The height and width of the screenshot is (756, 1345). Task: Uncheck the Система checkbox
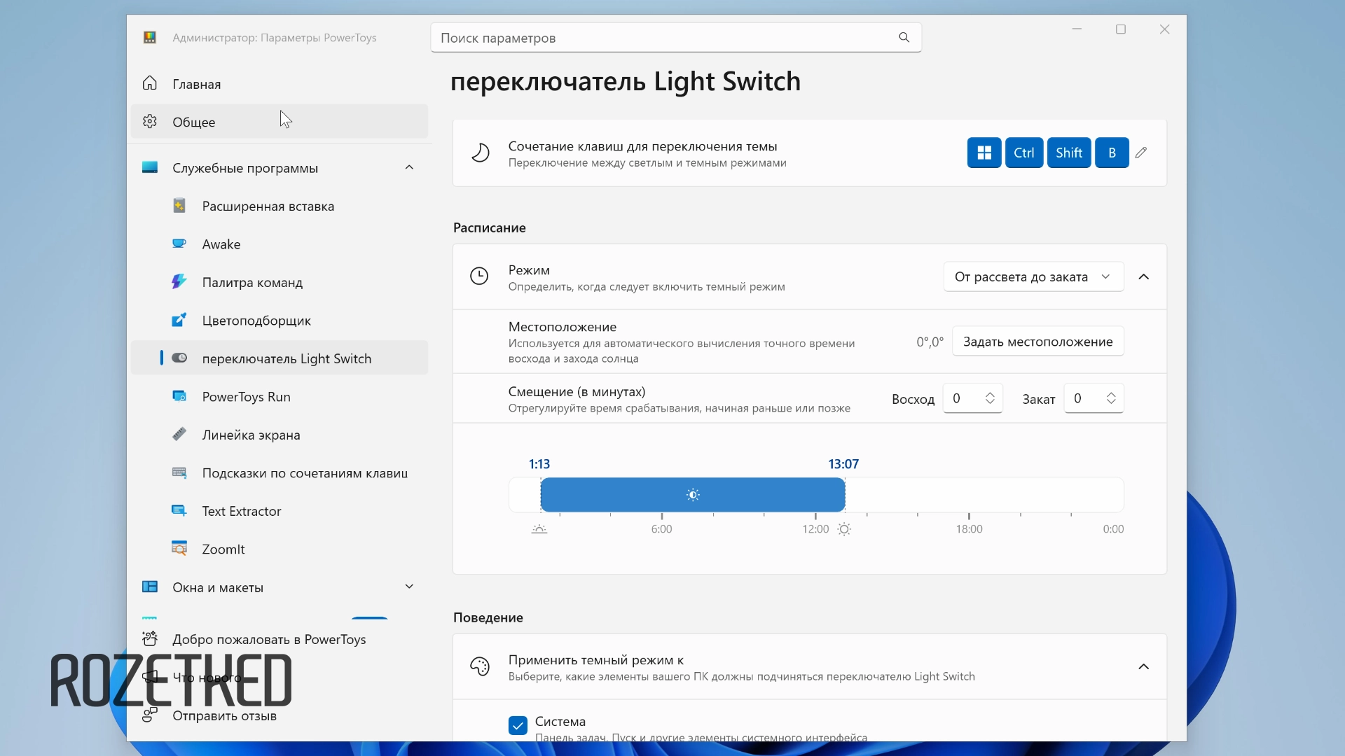tap(518, 725)
